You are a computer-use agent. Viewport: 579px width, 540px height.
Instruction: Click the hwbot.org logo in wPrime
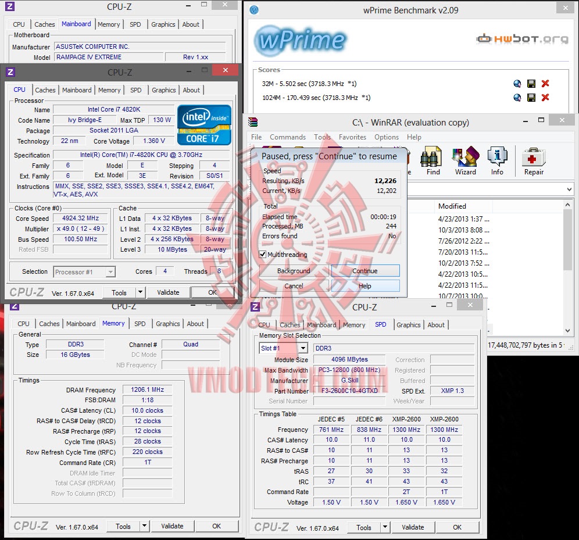pos(522,39)
